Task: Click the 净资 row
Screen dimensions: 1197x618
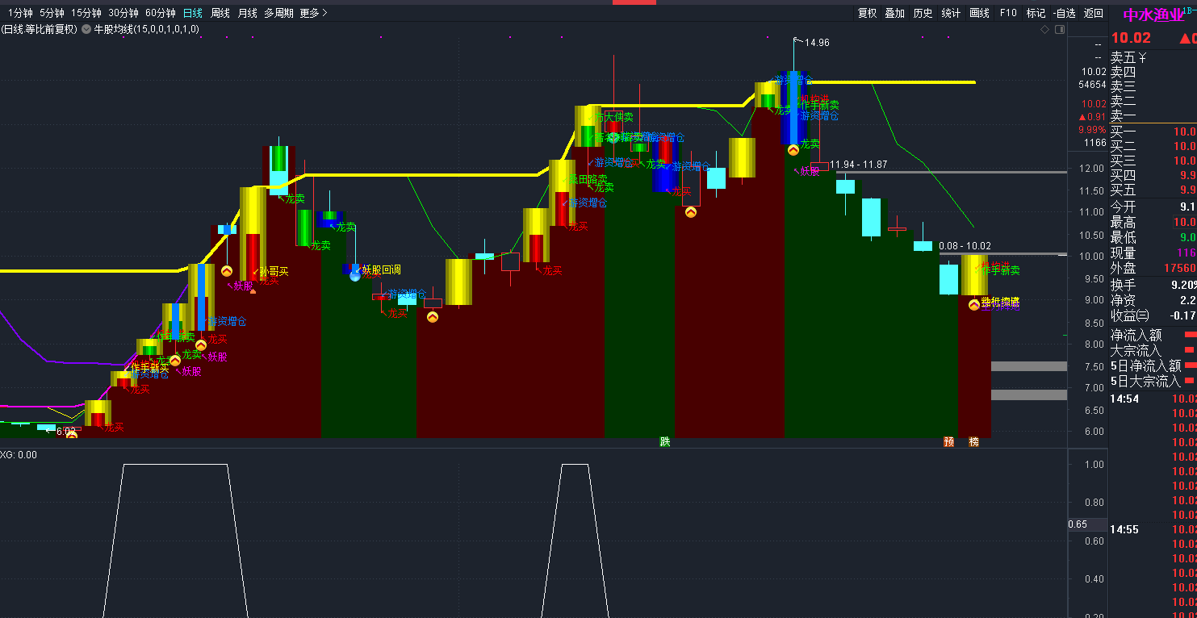Action: click(1153, 300)
